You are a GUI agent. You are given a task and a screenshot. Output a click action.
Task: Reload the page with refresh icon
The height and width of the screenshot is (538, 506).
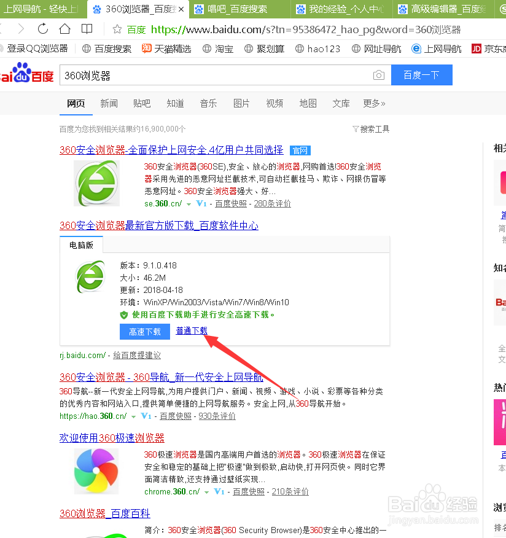click(x=43, y=29)
